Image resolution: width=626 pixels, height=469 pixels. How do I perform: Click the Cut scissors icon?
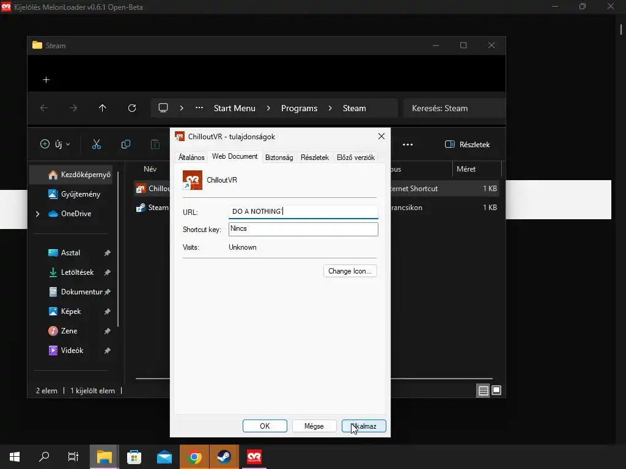pos(96,144)
